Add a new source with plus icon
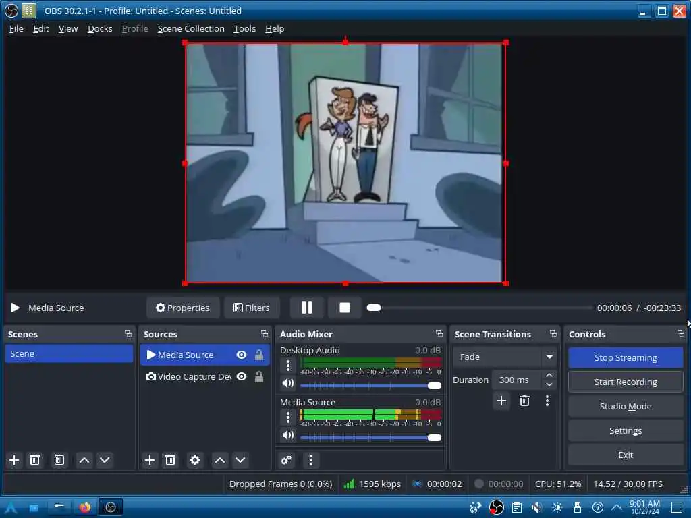 pyautogui.click(x=150, y=460)
